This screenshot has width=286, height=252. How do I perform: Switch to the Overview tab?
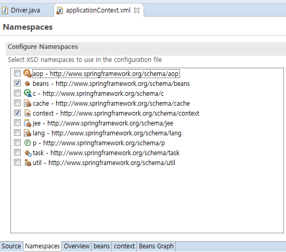point(76,246)
